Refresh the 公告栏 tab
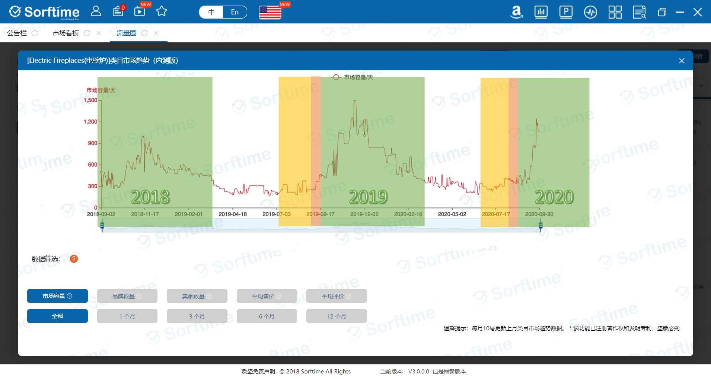The image size is (711, 379). pyautogui.click(x=35, y=33)
